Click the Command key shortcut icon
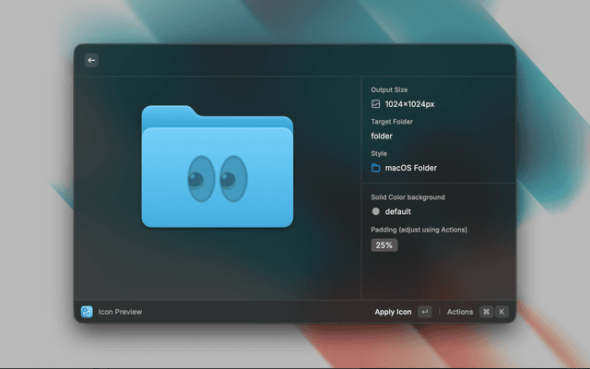The image size is (590, 369). [486, 312]
